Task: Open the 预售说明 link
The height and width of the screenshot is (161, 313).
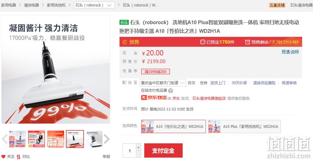Action: (x=290, y=52)
